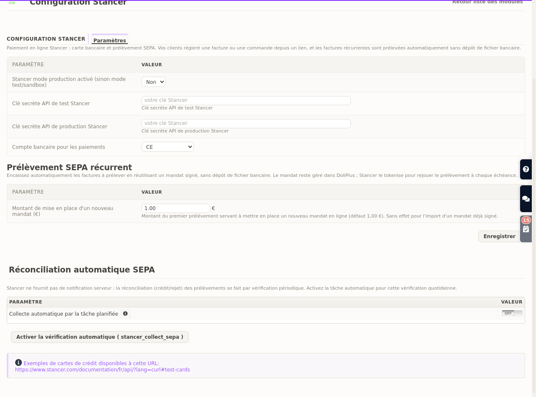Open the chat bubbles side widget
536x397 pixels.
point(526,199)
